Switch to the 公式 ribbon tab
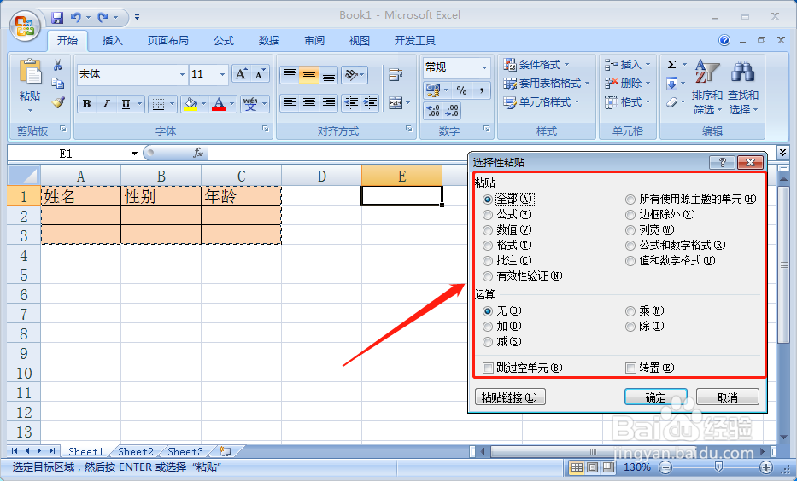 click(224, 41)
